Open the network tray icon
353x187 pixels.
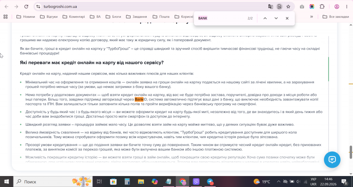pyautogui.click(x=306, y=181)
